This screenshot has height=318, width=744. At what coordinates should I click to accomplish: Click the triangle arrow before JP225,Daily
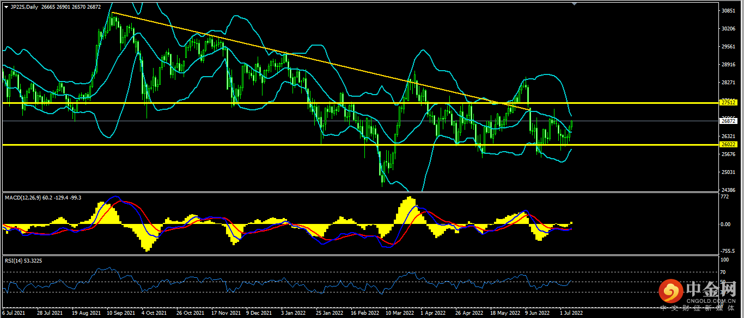click(6, 7)
